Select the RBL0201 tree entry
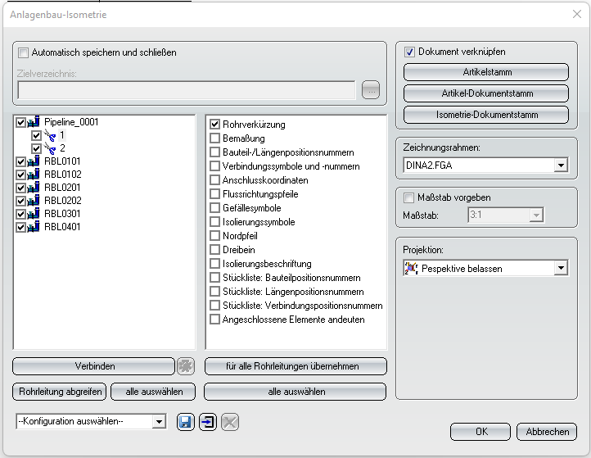591x458 pixels. [62, 188]
